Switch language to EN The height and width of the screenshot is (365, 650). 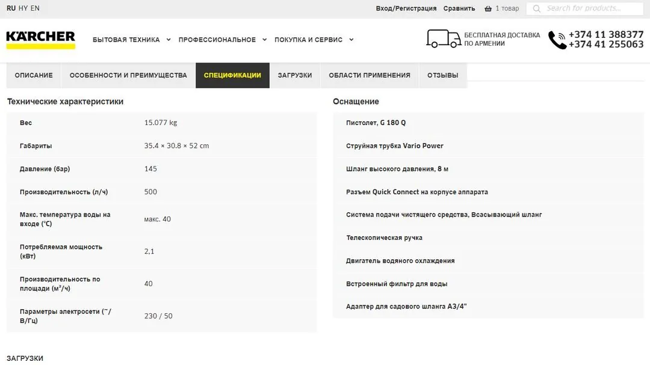[35, 8]
